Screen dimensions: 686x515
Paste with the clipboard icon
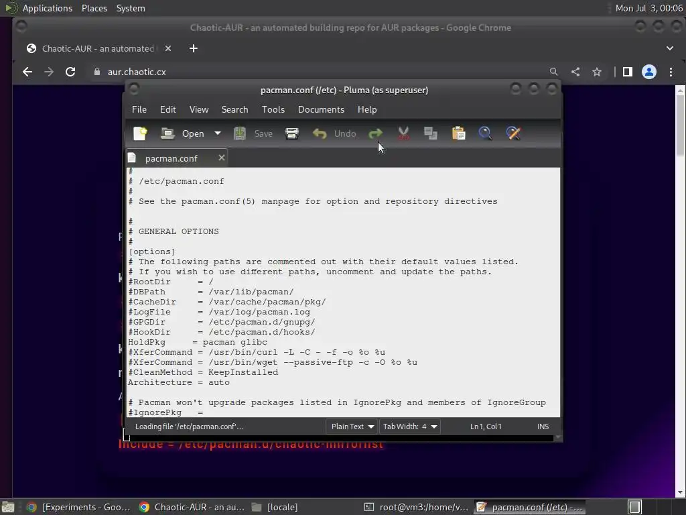click(x=458, y=133)
